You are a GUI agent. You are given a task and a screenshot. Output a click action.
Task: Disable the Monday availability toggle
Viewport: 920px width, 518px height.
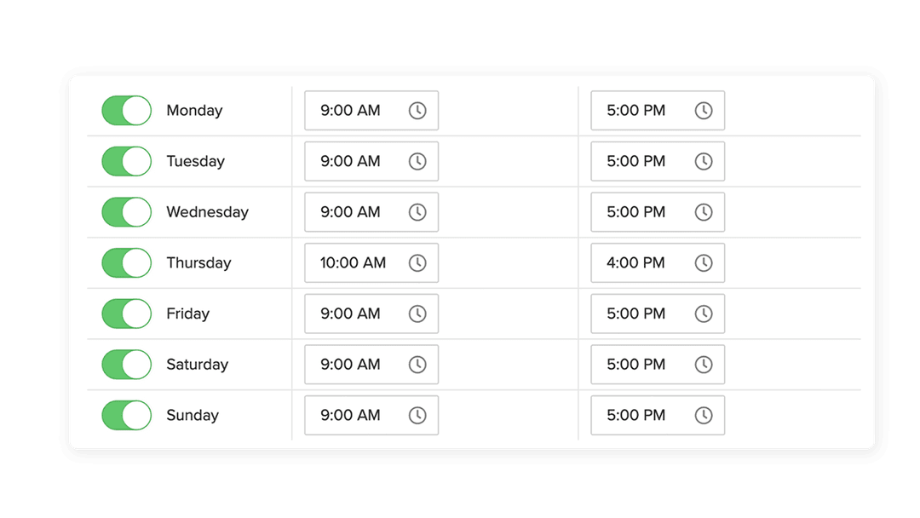[x=126, y=110]
